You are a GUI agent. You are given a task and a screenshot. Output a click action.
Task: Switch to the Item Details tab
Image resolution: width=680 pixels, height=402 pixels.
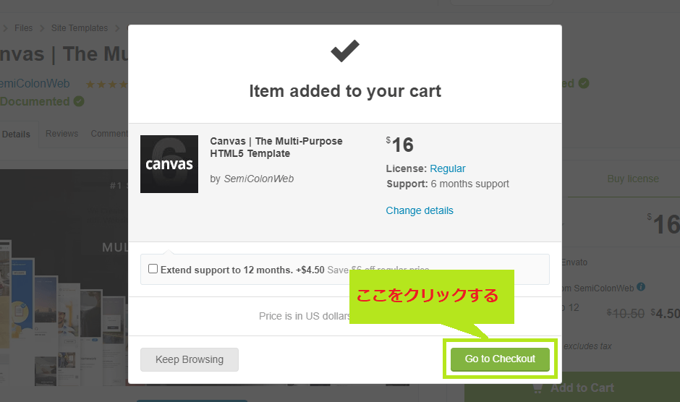click(16, 134)
